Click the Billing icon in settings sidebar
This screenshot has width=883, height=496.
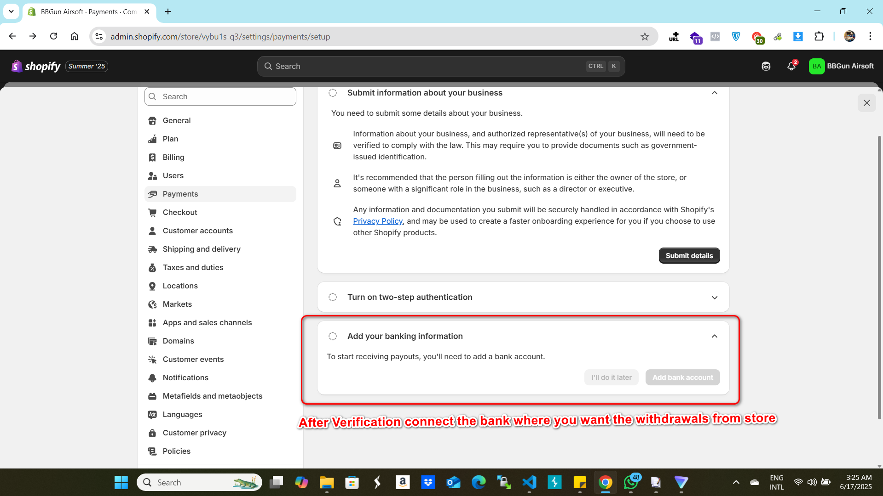tap(152, 157)
